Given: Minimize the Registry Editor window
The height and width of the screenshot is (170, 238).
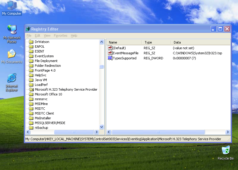Looking at the screenshot, I should click(213, 29).
